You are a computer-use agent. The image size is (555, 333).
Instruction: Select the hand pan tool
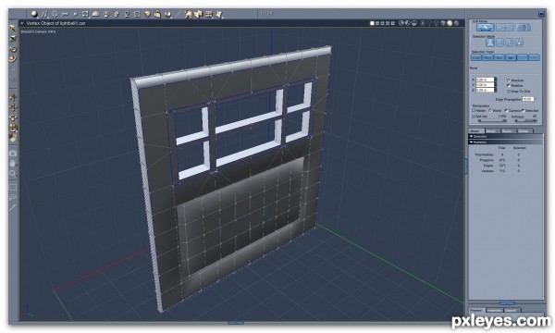click(x=13, y=163)
